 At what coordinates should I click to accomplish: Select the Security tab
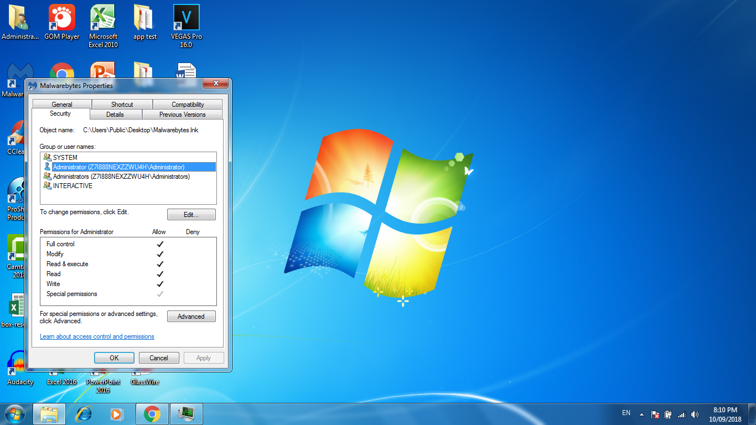coord(60,113)
